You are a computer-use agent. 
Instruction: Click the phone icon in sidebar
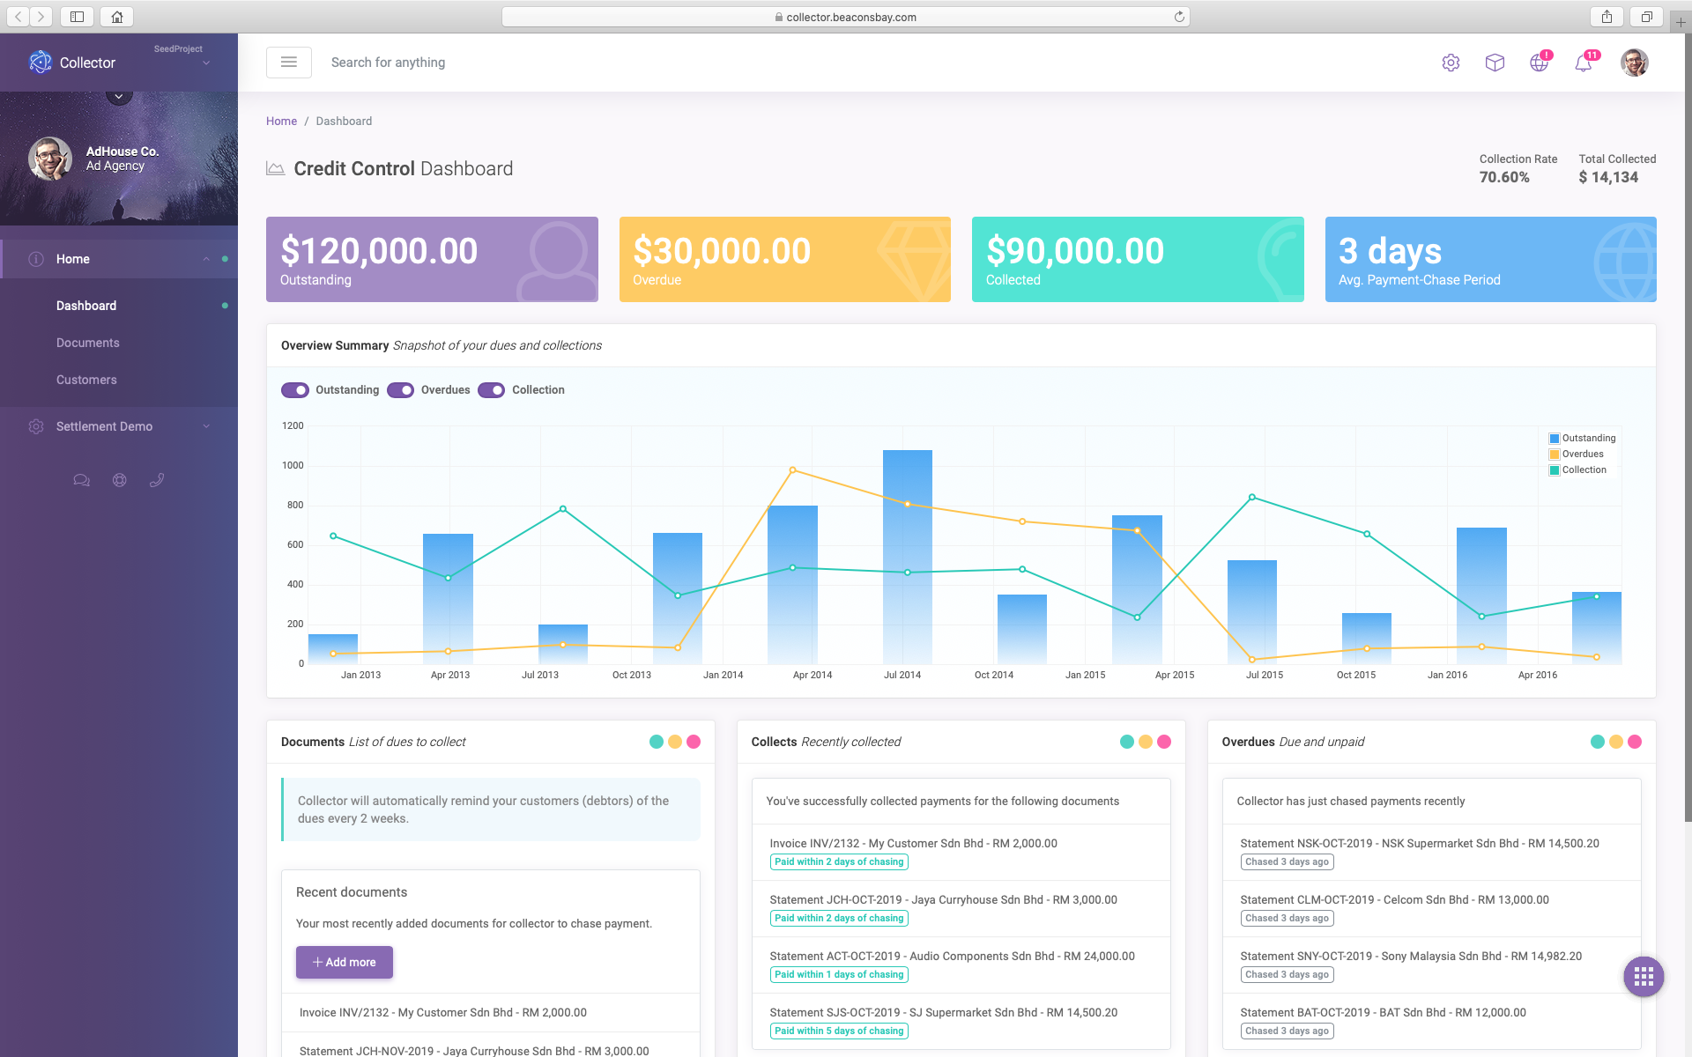click(x=157, y=480)
